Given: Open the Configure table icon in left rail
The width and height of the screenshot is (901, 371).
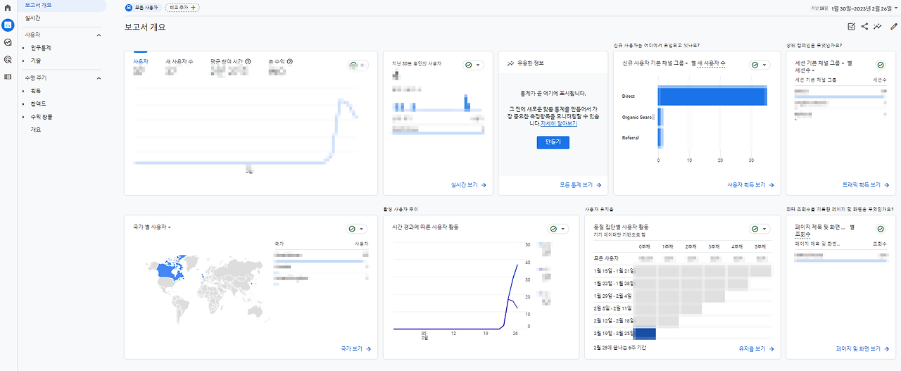Looking at the screenshot, I should click(8, 76).
